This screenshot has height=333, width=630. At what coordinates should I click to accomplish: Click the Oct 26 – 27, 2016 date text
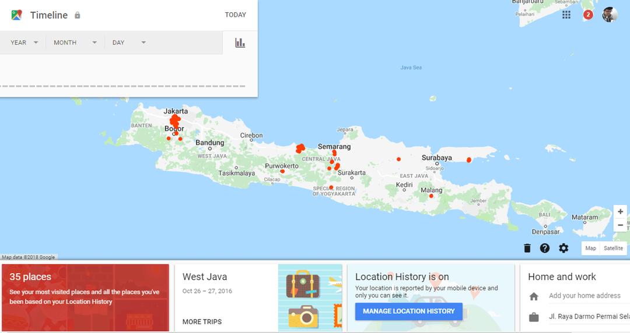click(207, 291)
